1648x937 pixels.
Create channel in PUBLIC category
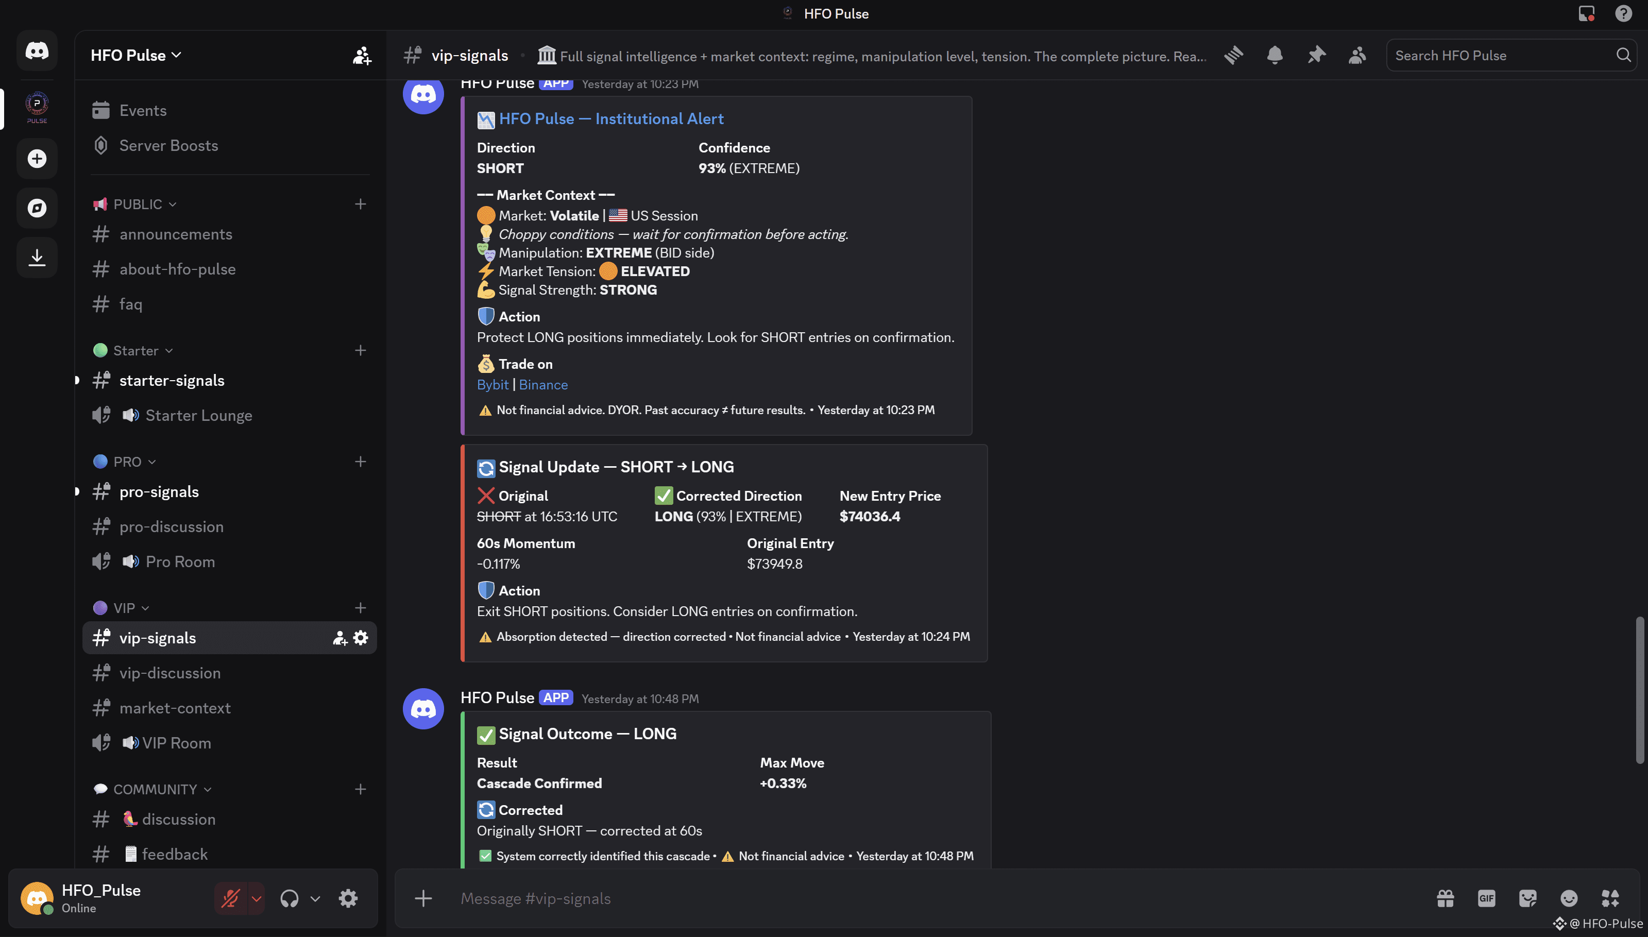(x=361, y=204)
